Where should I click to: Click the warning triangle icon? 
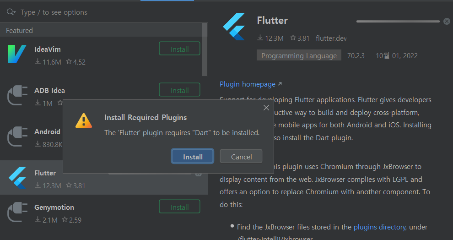83,120
